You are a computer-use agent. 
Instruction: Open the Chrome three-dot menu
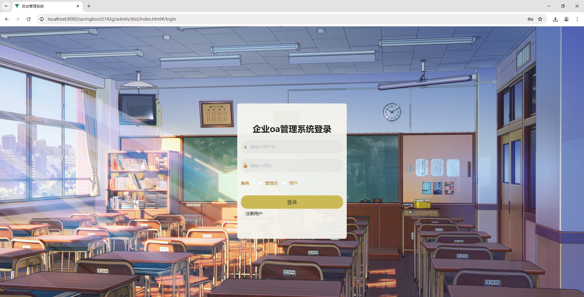pyautogui.click(x=577, y=19)
